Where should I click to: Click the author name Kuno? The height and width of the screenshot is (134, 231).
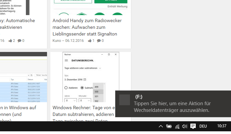tap(57, 41)
